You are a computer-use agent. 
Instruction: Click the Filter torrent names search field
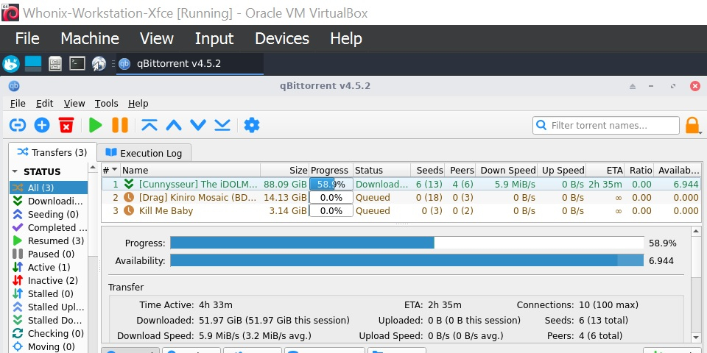pyautogui.click(x=606, y=125)
